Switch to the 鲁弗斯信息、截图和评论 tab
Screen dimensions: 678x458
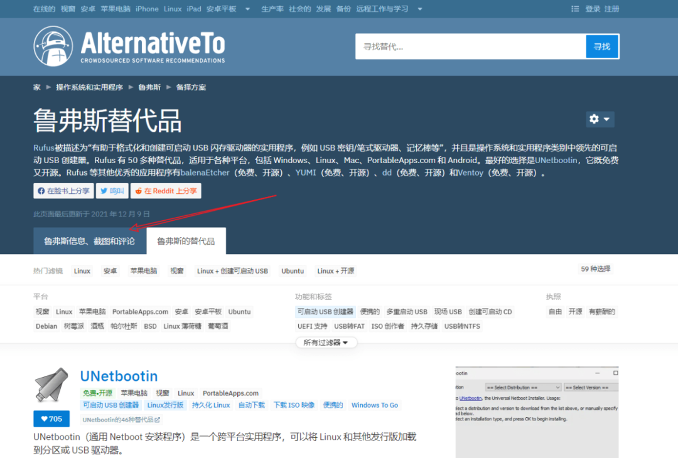coord(89,241)
